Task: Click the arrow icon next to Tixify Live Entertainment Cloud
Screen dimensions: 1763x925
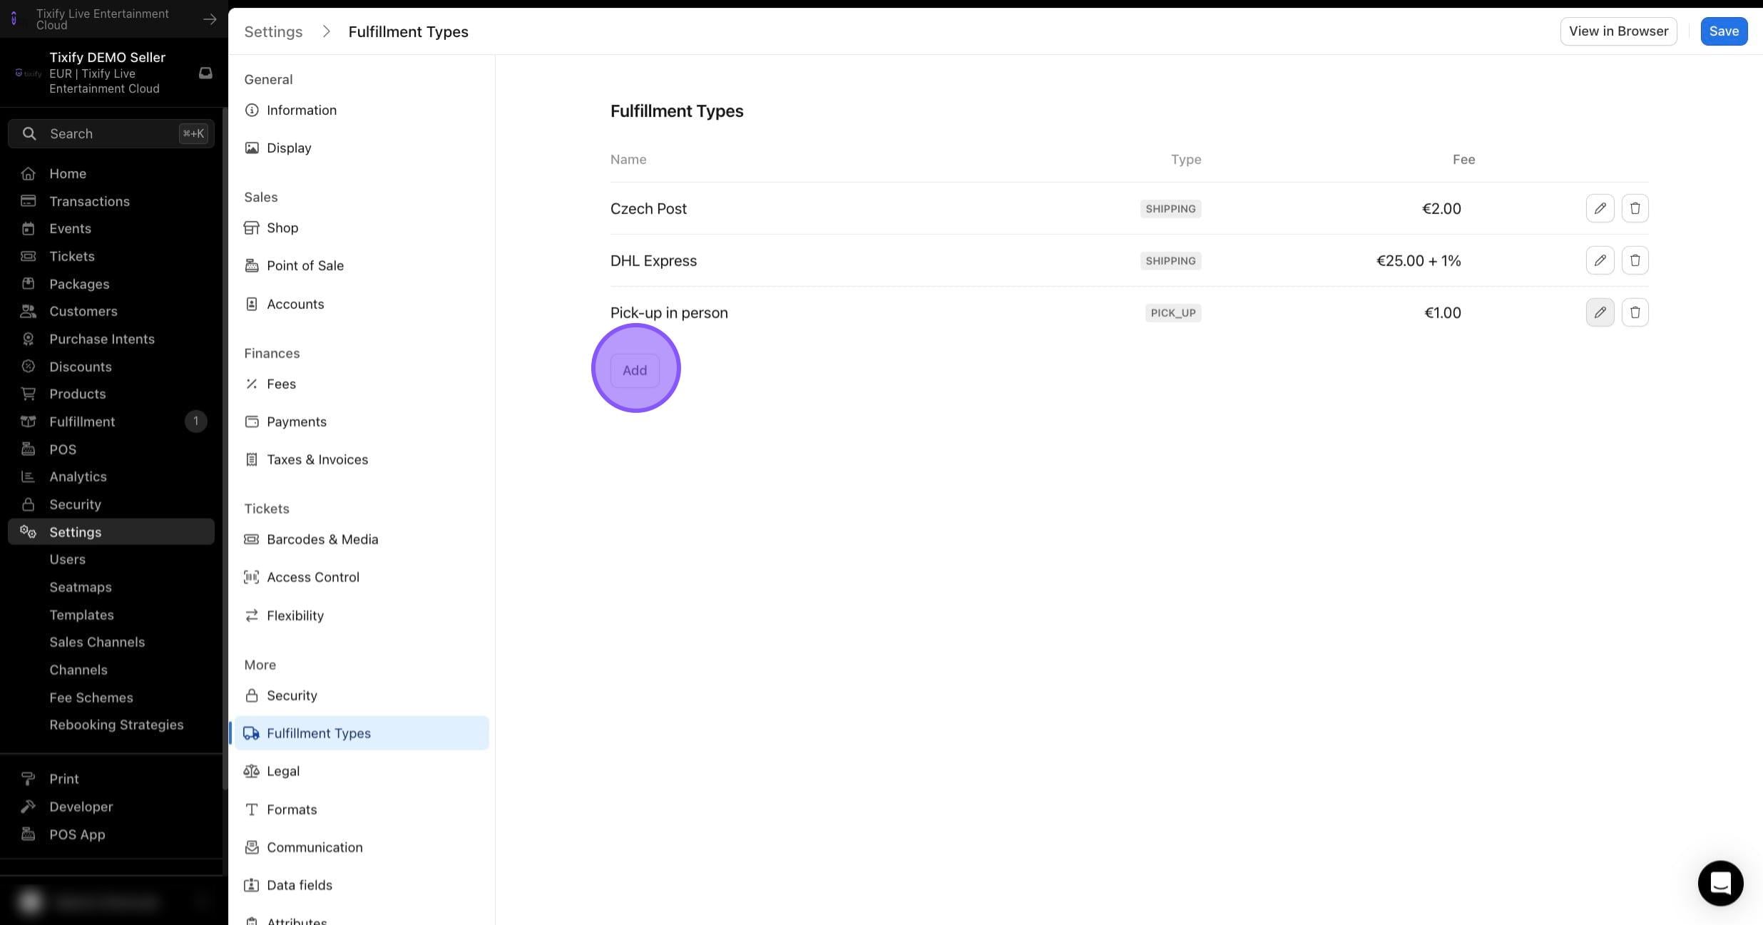Action: tap(210, 19)
